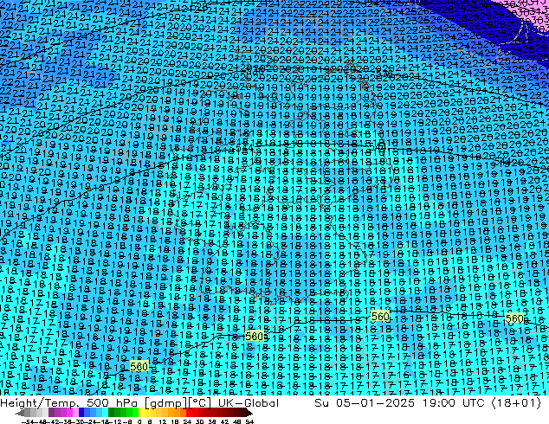The image size is (549, 424).
Task: Click the darkest green swatch in the legend
Action: [x=112, y=413]
